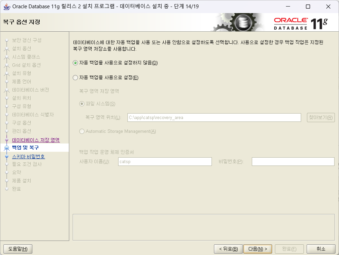Click the 비밀번호 input field
Image resolution: width=339 pixels, height=255 pixels.
pyautogui.click(x=293, y=161)
